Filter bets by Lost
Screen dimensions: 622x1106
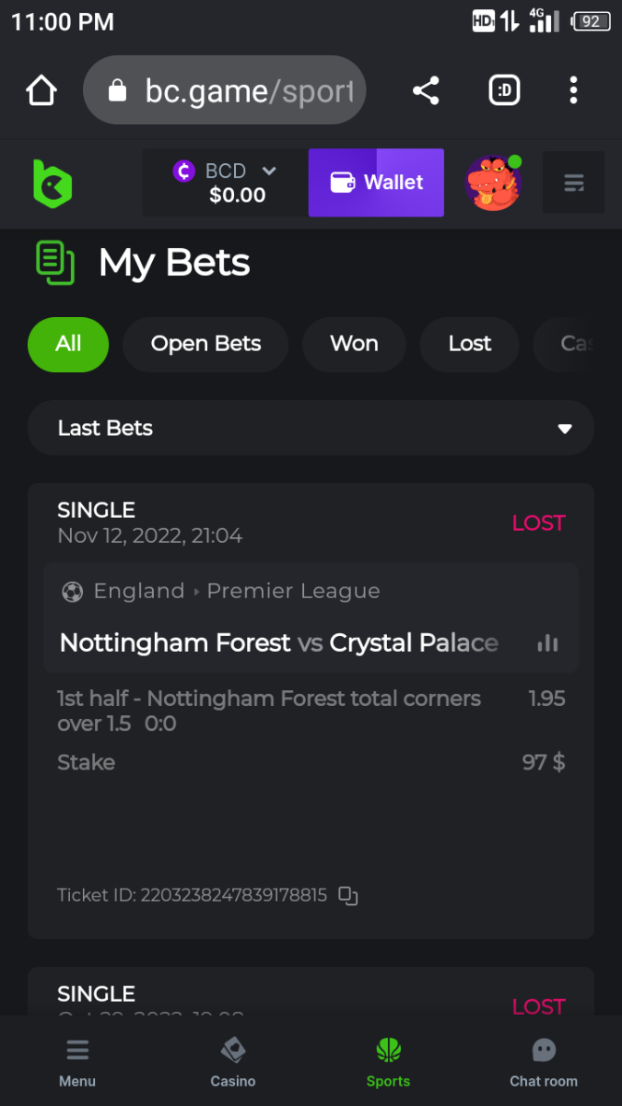point(470,344)
